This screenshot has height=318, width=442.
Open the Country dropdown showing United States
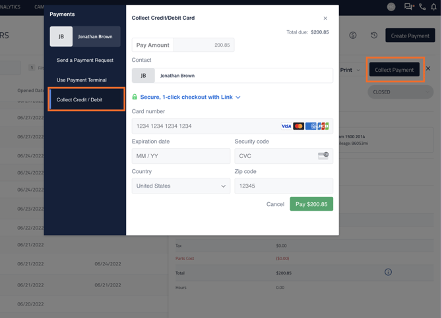[181, 186]
